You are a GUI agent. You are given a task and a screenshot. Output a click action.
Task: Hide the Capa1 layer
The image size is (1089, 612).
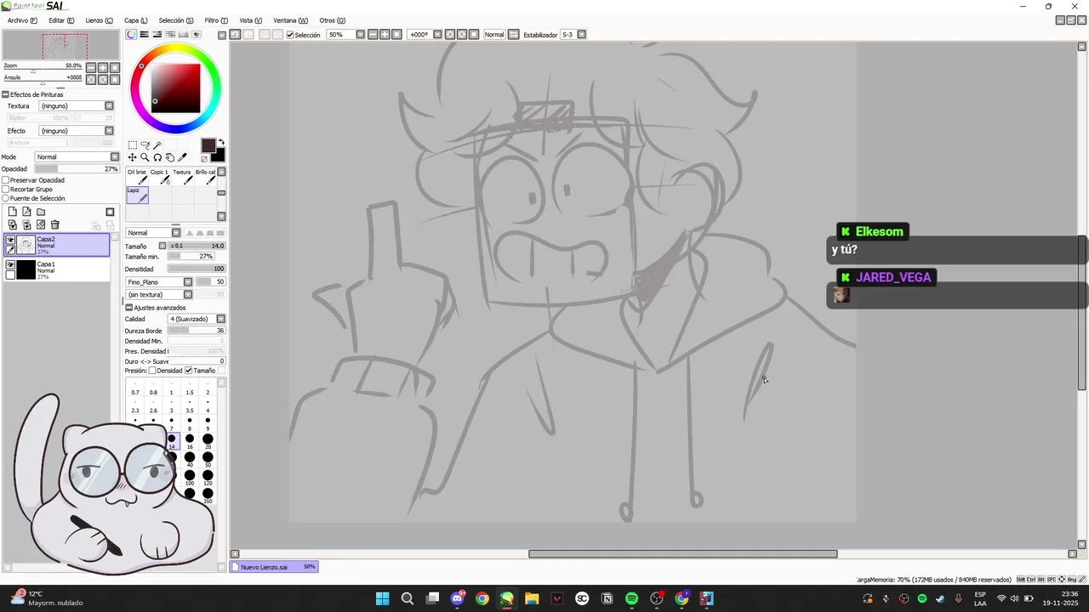click(10, 265)
